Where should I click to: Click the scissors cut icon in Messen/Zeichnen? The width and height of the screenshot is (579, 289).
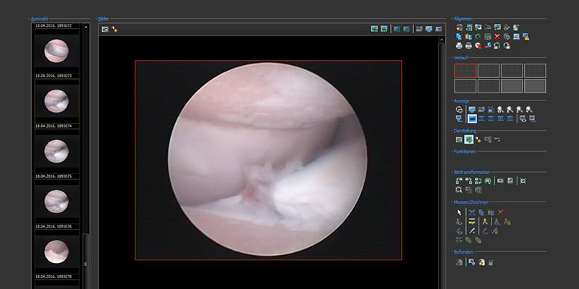coord(470,212)
